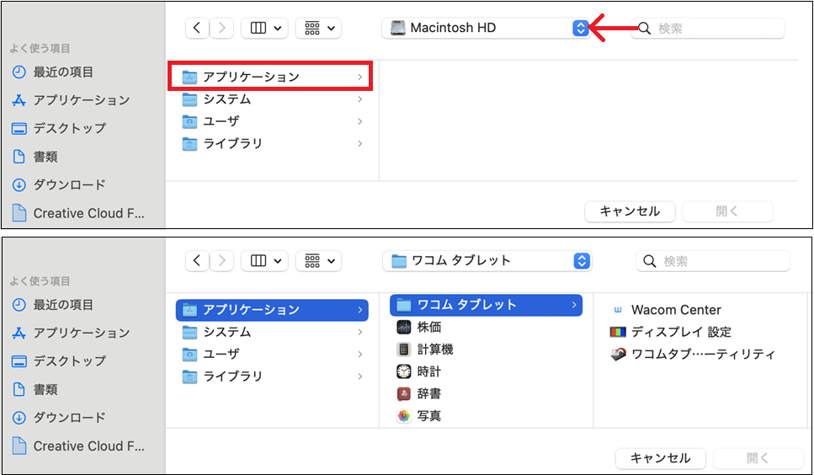Click back arrow in bottom dialog toolbar
814x475 pixels.
[x=197, y=260]
